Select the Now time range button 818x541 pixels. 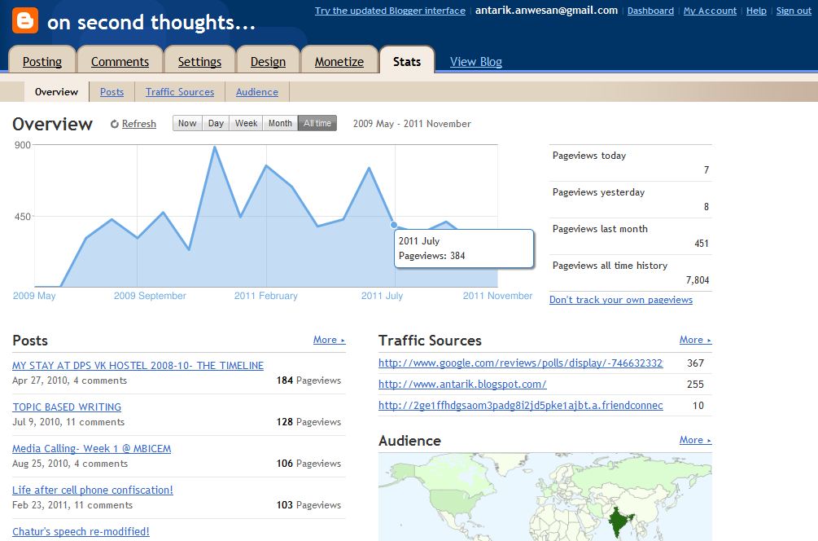[187, 123]
